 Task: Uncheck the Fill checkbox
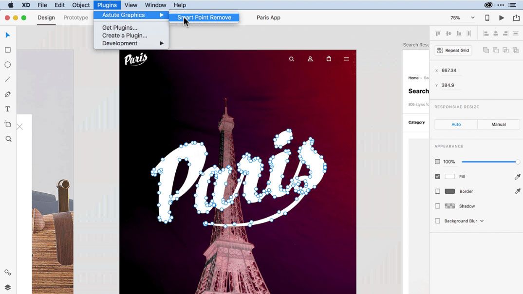(x=437, y=176)
